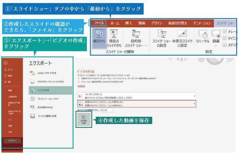Open スライドショーの設定 in the ribbon
The width and height of the screenshot is (238, 154).
(162, 38)
